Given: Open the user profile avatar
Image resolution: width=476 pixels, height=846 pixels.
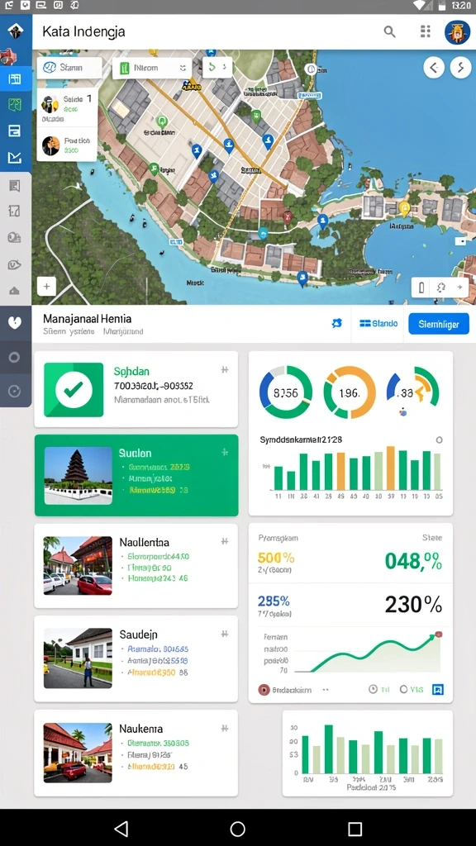Looking at the screenshot, I should click(457, 32).
